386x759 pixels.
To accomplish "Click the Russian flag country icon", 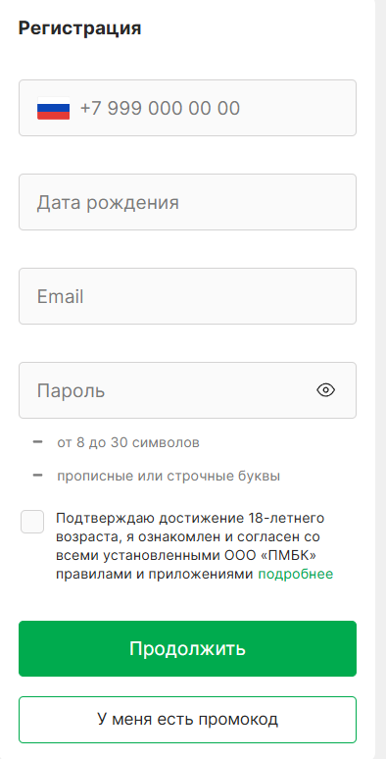I will click(x=53, y=108).
